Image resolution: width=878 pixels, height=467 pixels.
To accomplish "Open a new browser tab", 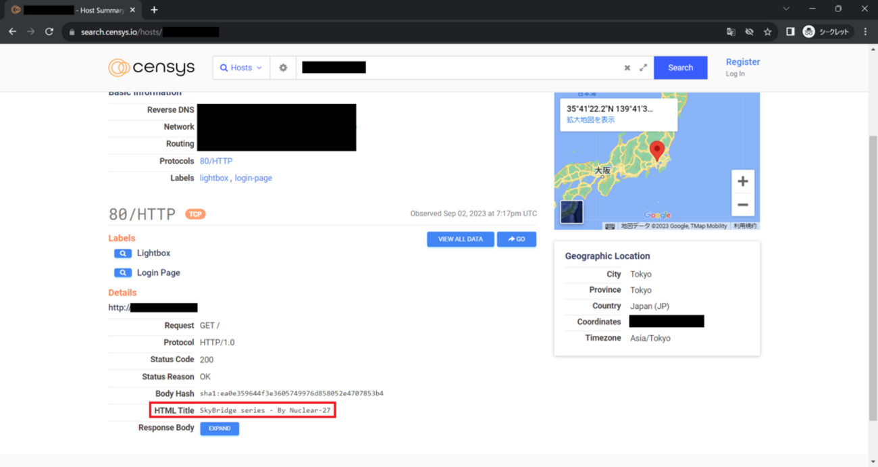I will pos(154,9).
